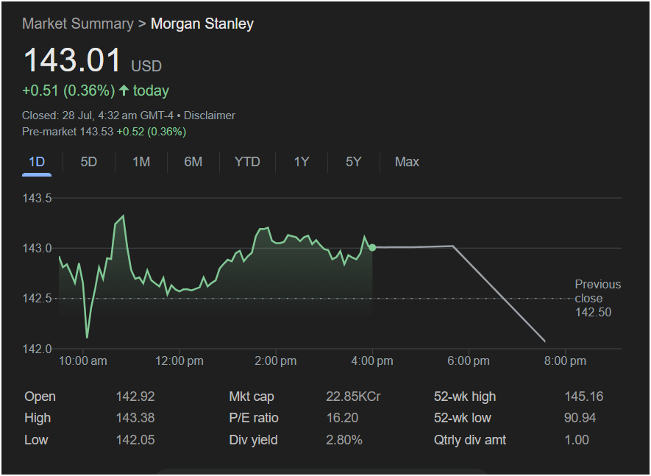Click the 143.01 current price

click(x=72, y=60)
